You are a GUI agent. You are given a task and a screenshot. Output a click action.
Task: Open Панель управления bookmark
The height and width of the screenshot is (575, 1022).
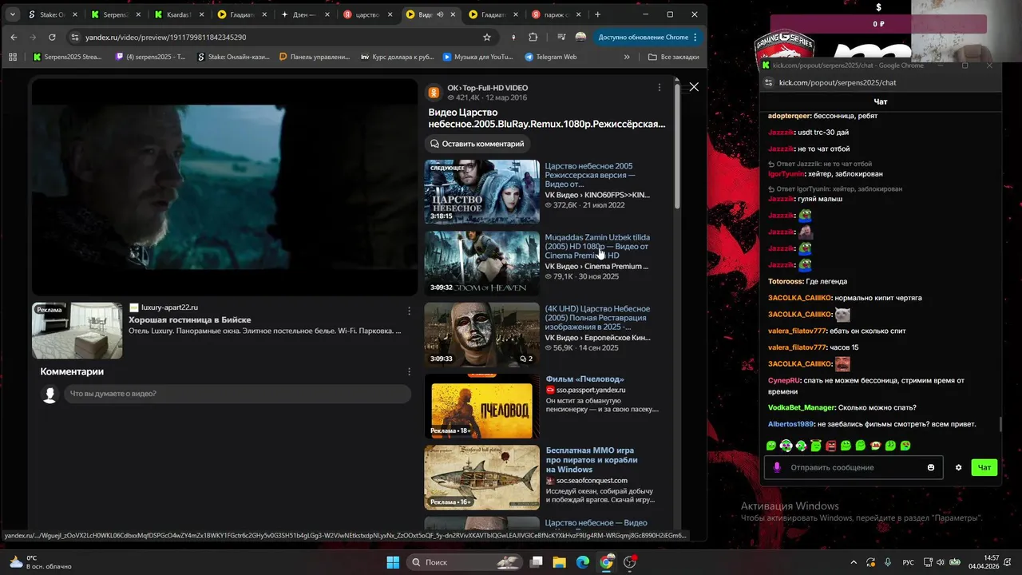[x=315, y=57]
